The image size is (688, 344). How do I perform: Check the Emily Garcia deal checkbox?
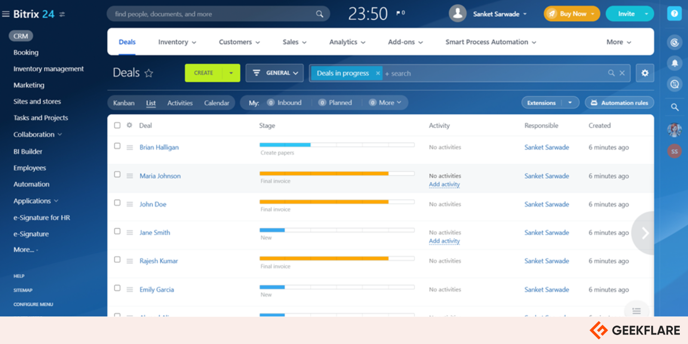click(117, 288)
